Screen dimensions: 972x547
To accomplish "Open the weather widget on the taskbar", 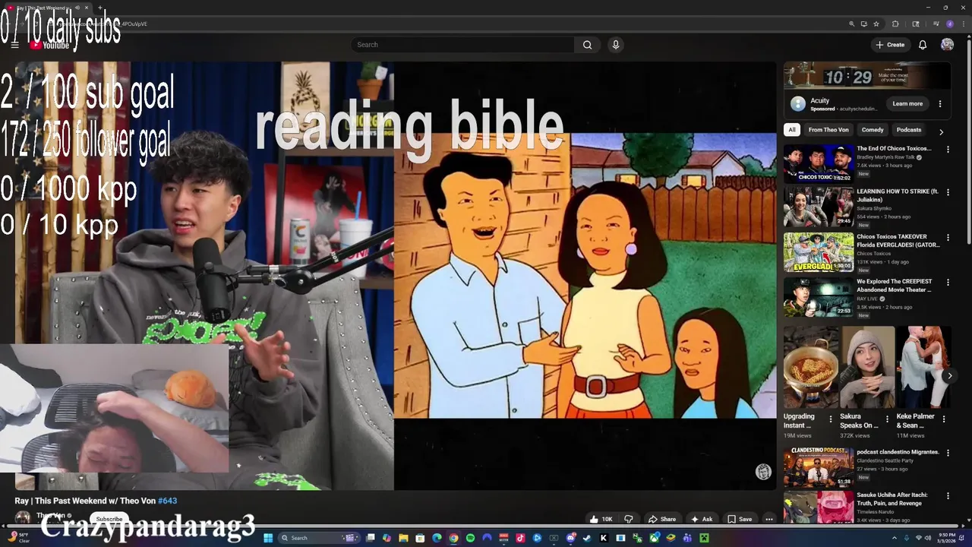I will tap(19, 538).
